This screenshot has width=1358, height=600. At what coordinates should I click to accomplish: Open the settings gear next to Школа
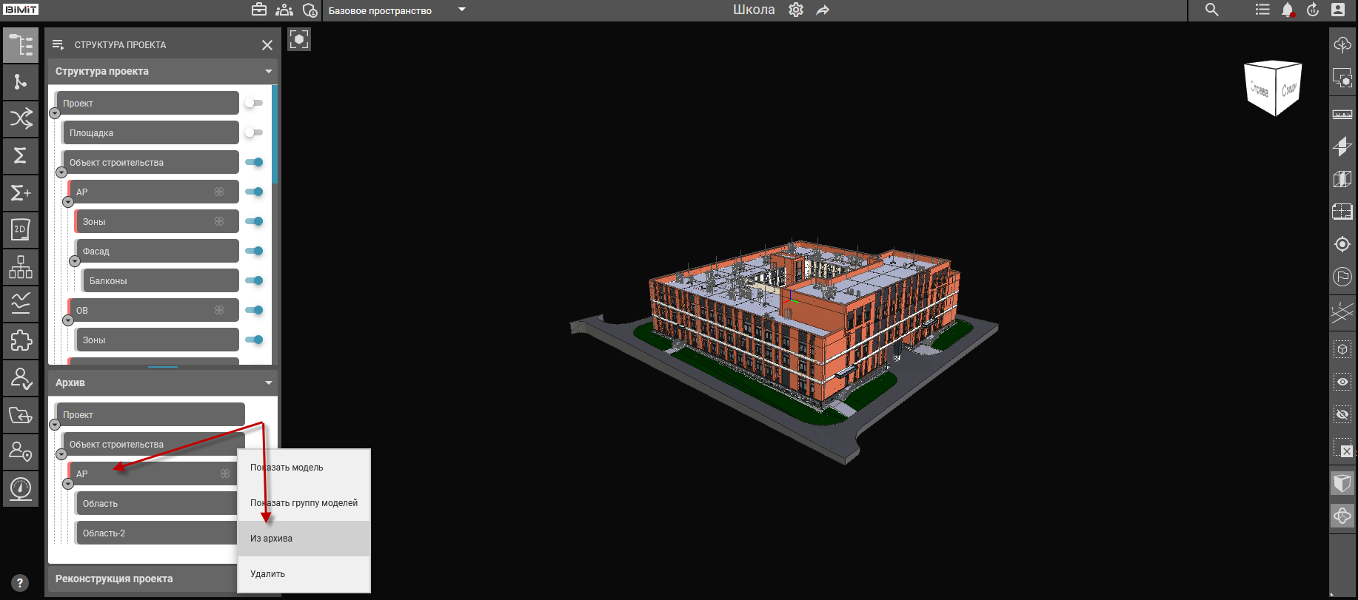(x=796, y=10)
